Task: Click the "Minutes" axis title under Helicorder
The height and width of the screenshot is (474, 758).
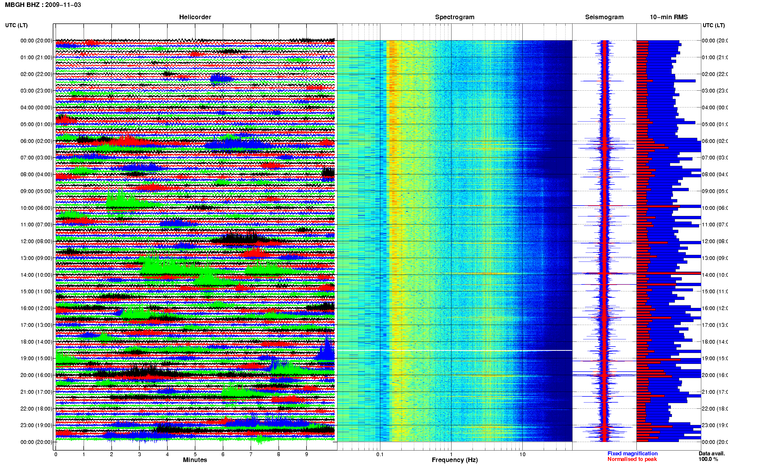Action: 195,460
